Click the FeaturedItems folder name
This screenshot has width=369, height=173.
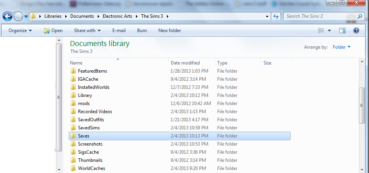(92, 71)
